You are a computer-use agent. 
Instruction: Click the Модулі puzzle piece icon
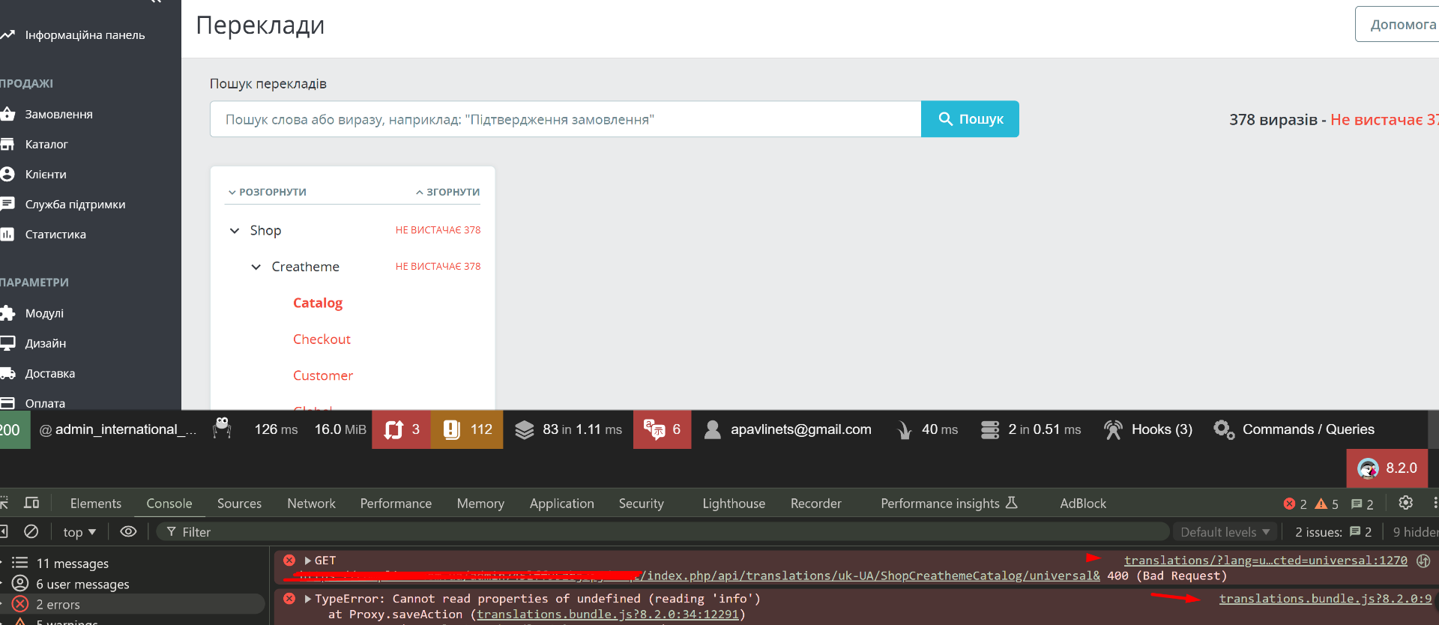click(7, 313)
